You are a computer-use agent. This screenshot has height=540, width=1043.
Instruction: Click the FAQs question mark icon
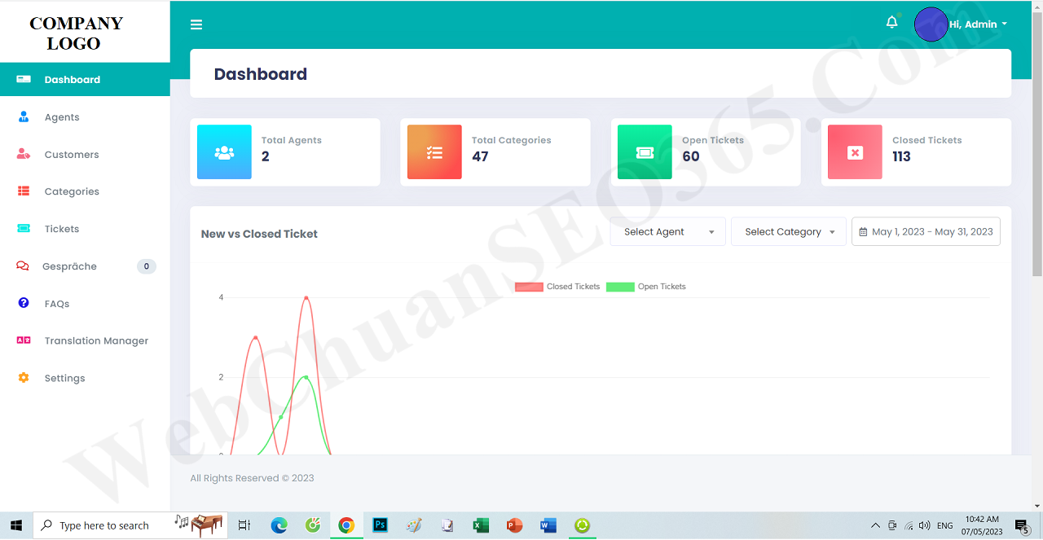[24, 303]
